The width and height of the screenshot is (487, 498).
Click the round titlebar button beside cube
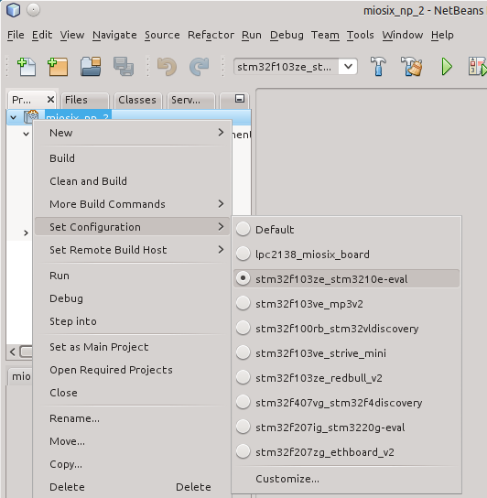33,10
